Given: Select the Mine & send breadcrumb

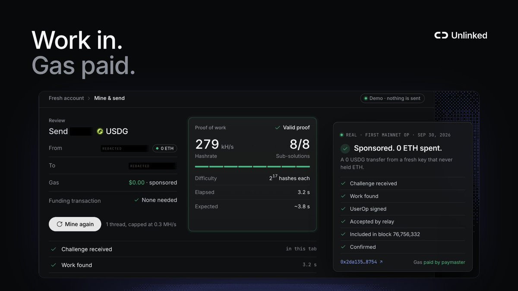Looking at the screenshot, I should [110, 98].
